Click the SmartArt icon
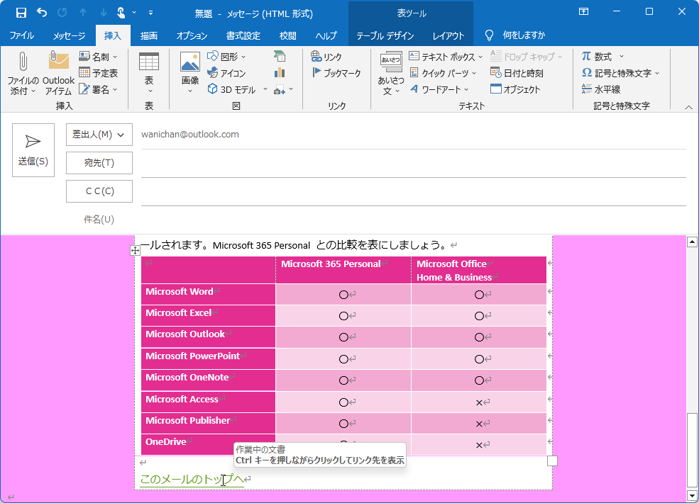 click(280, 57)
